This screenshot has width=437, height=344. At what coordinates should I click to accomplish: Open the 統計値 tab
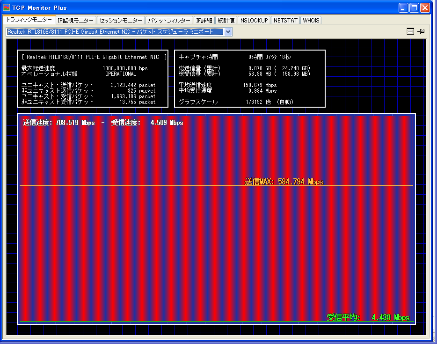click(x=226, y=21)
